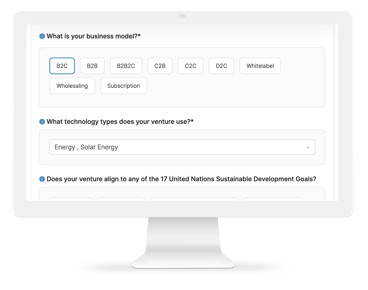Select the rightmost partially visible SDG option
Image resolution: width=368 pixels, height=290 pixels.
point(273,199)
